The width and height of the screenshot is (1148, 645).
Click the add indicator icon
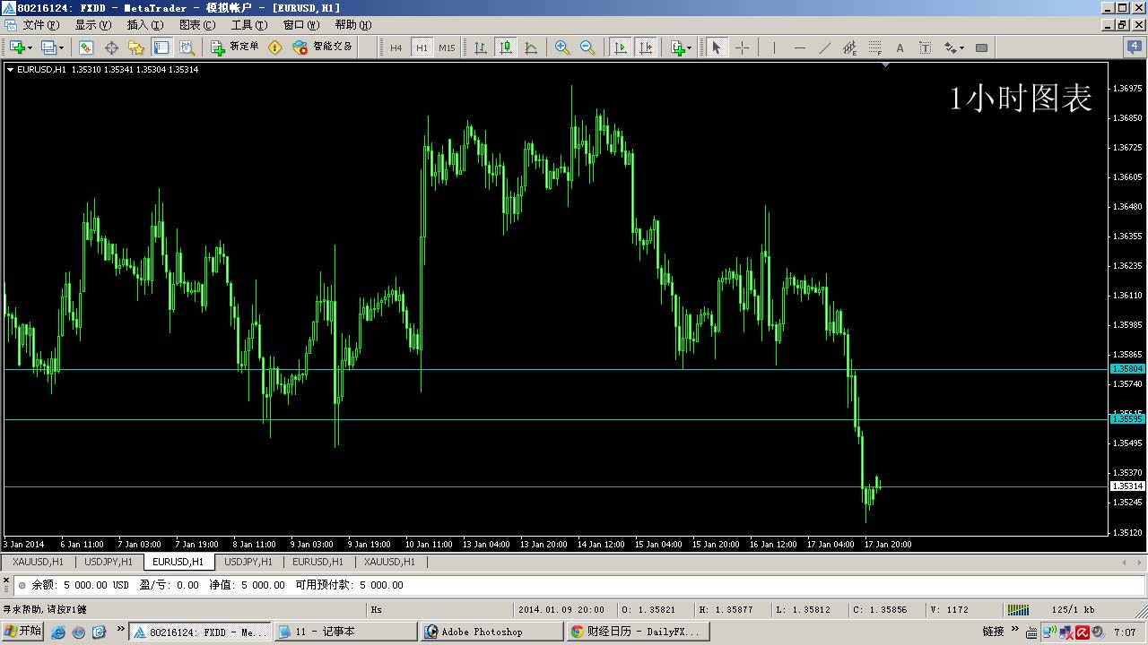(x=678, y=47)
